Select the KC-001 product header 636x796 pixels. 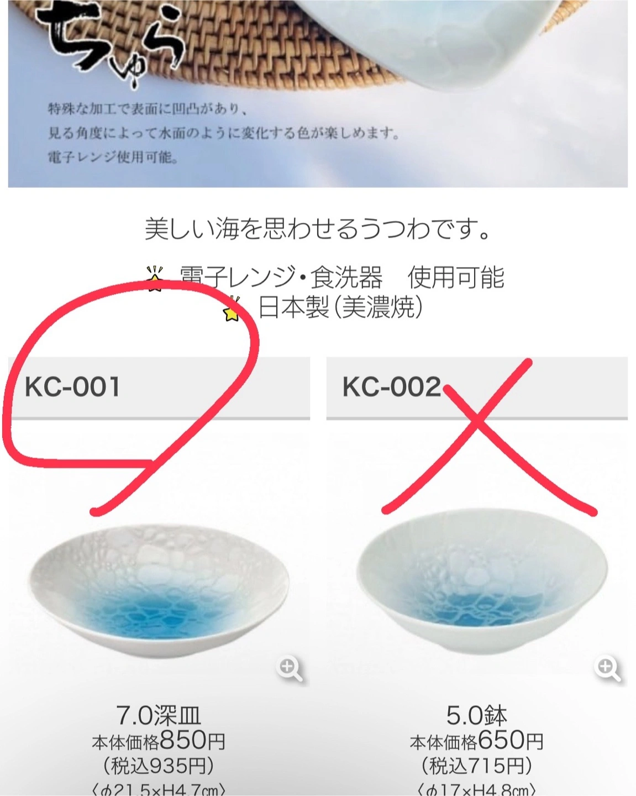pyautogui.click(x=159, y=388)
